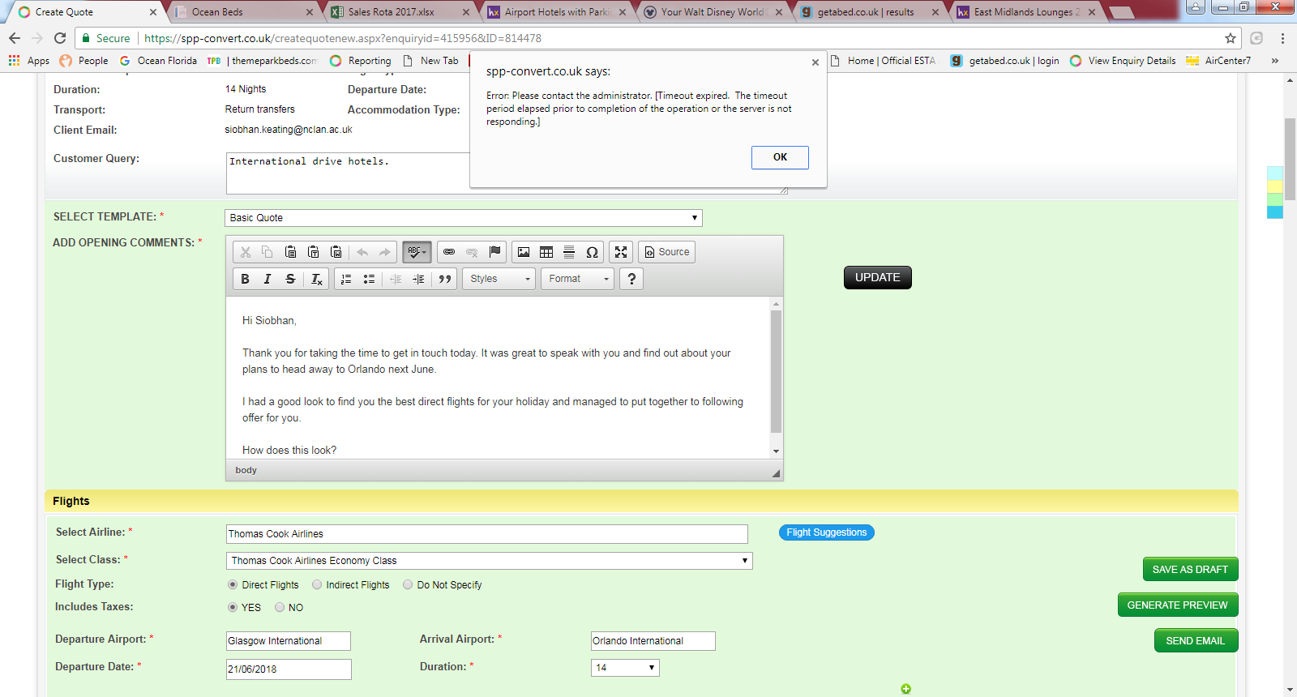This screenshot has width=1297, height=697.
Task: Expand the bookmarks bar overflow chevron
Action: [1275, 61]
